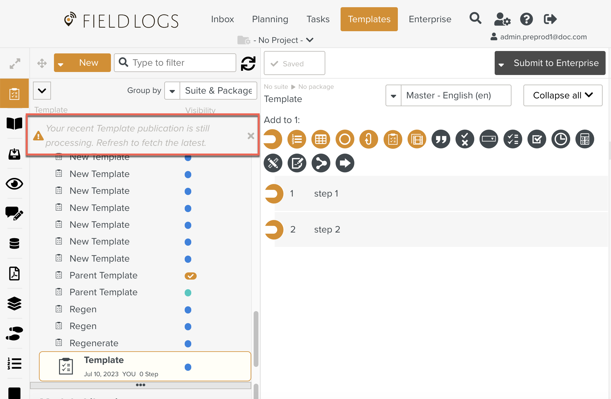Open Master - English language dropdown

[x=449, y=95]
